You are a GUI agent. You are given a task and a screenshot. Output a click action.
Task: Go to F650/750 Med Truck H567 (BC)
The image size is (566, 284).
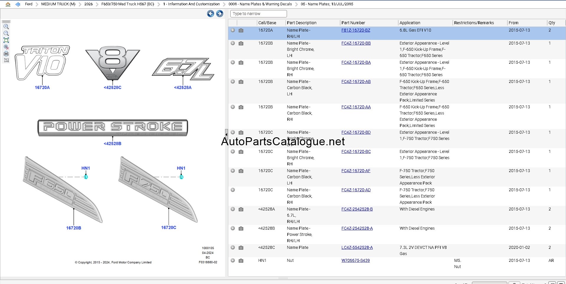[x=128, y=4]
